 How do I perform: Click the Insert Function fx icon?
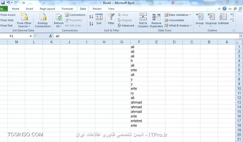[51, 36]
